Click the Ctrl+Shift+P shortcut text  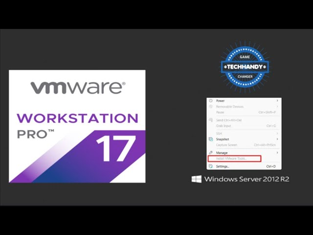point(267,112)
